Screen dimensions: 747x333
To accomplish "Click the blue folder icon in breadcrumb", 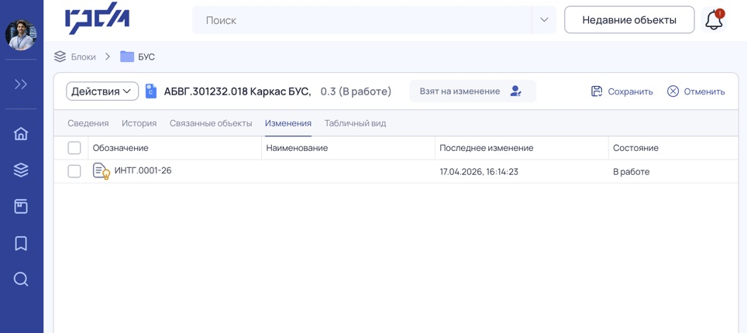I will (x=127, y=57).
